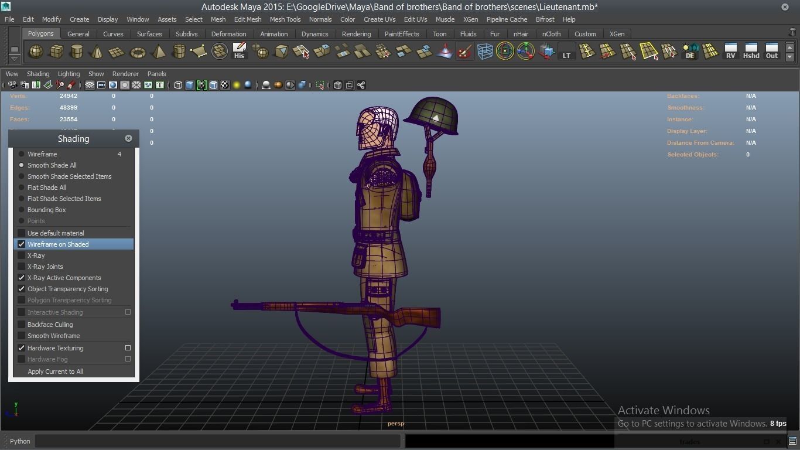Create a polygon torus from the shelf
This screenshot has width=800, height=450.
click(x=138, y=52)
